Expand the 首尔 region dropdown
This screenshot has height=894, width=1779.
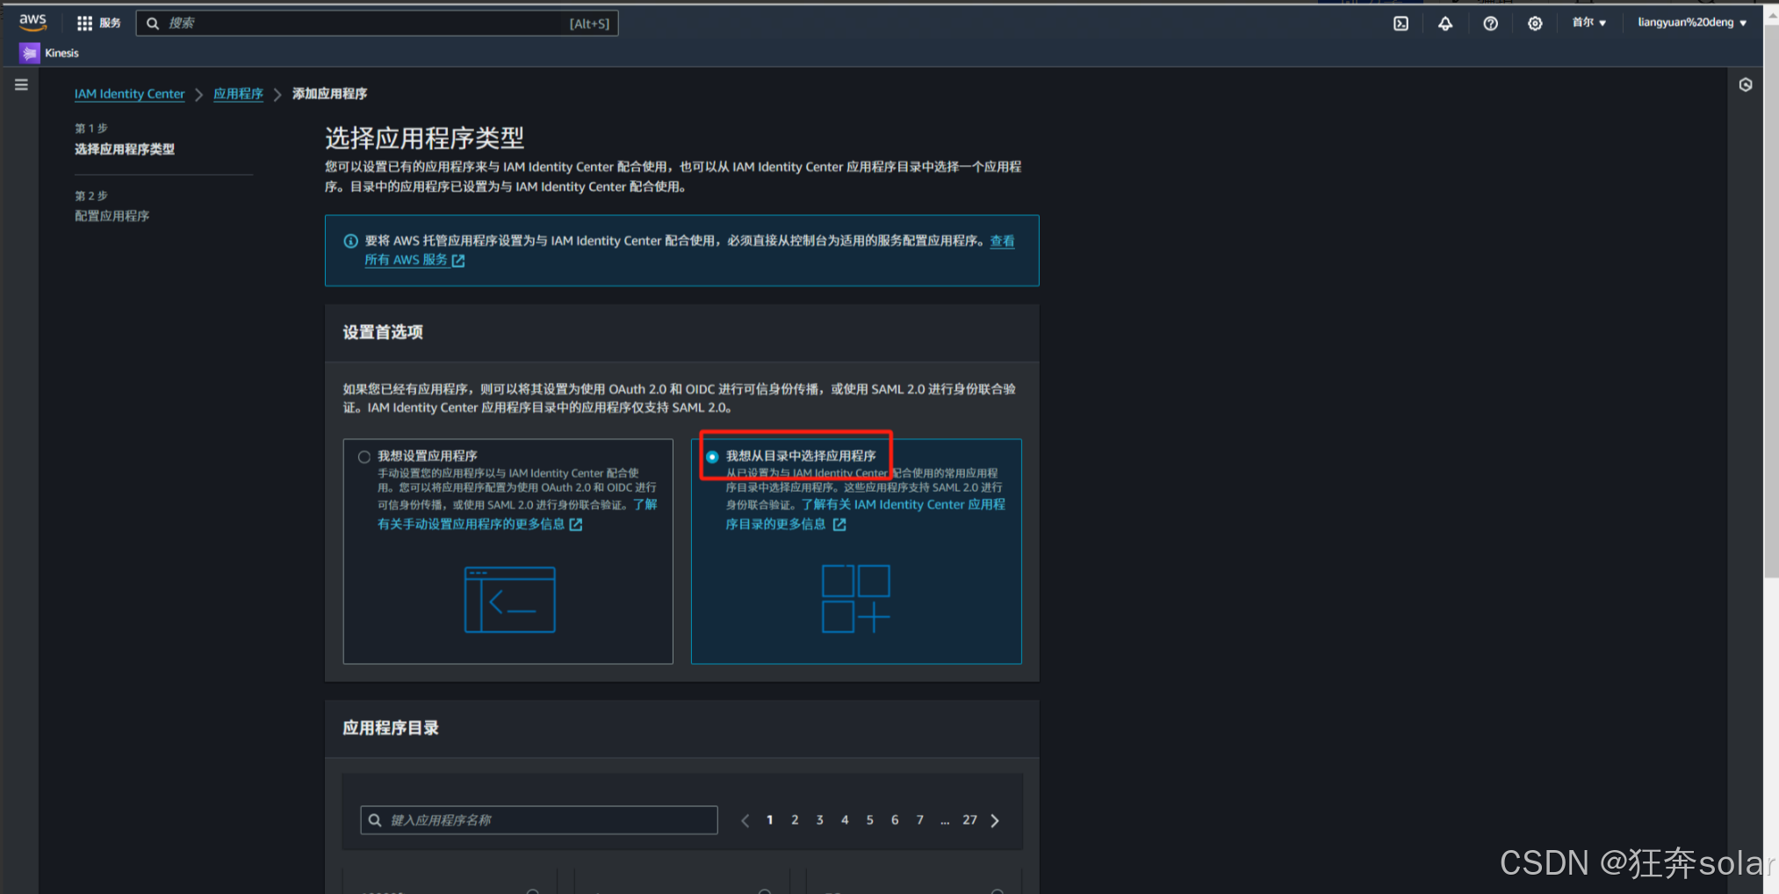(x=1588, y=23)
